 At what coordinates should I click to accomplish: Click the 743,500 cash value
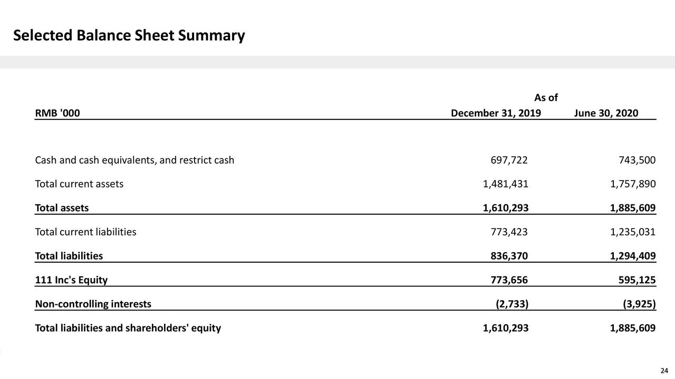[x=637, y=160]
